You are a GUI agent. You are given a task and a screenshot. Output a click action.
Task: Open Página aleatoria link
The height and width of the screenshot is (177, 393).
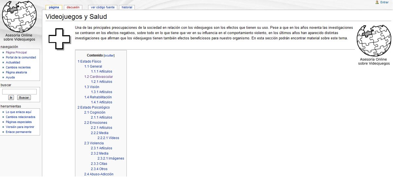click(16, 72)
